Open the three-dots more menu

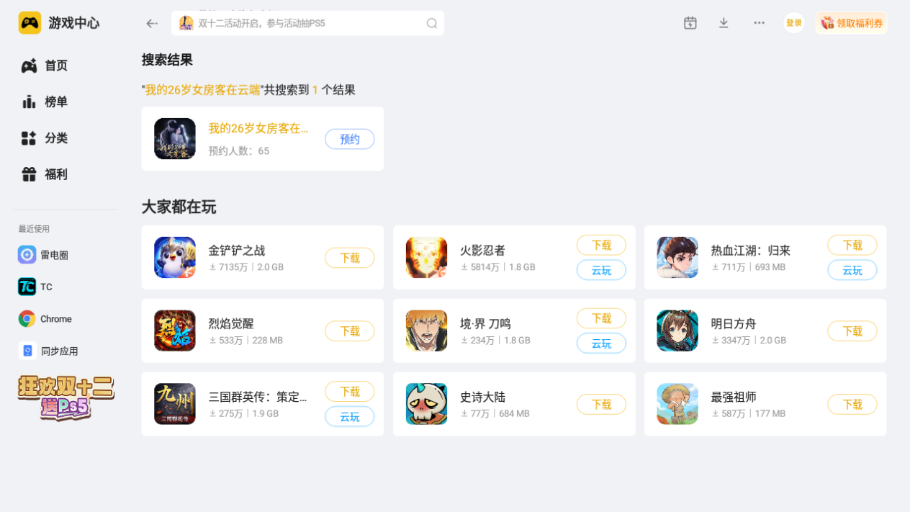759,23
